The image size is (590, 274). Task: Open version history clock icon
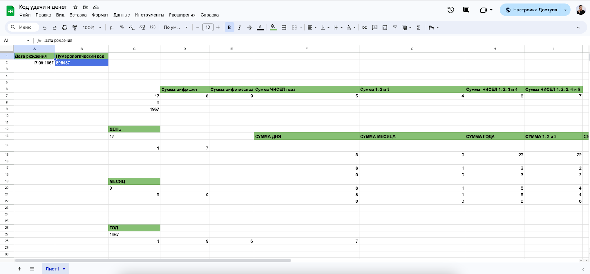(x=450, y=10)
